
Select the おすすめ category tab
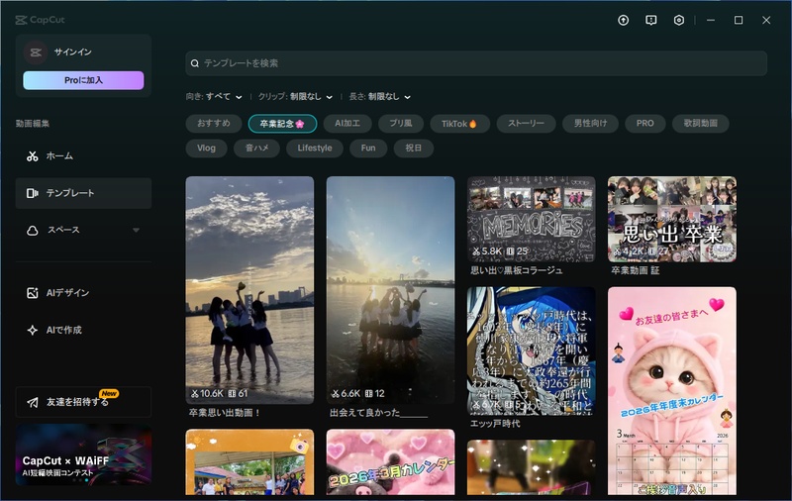(x=214, y=124)
